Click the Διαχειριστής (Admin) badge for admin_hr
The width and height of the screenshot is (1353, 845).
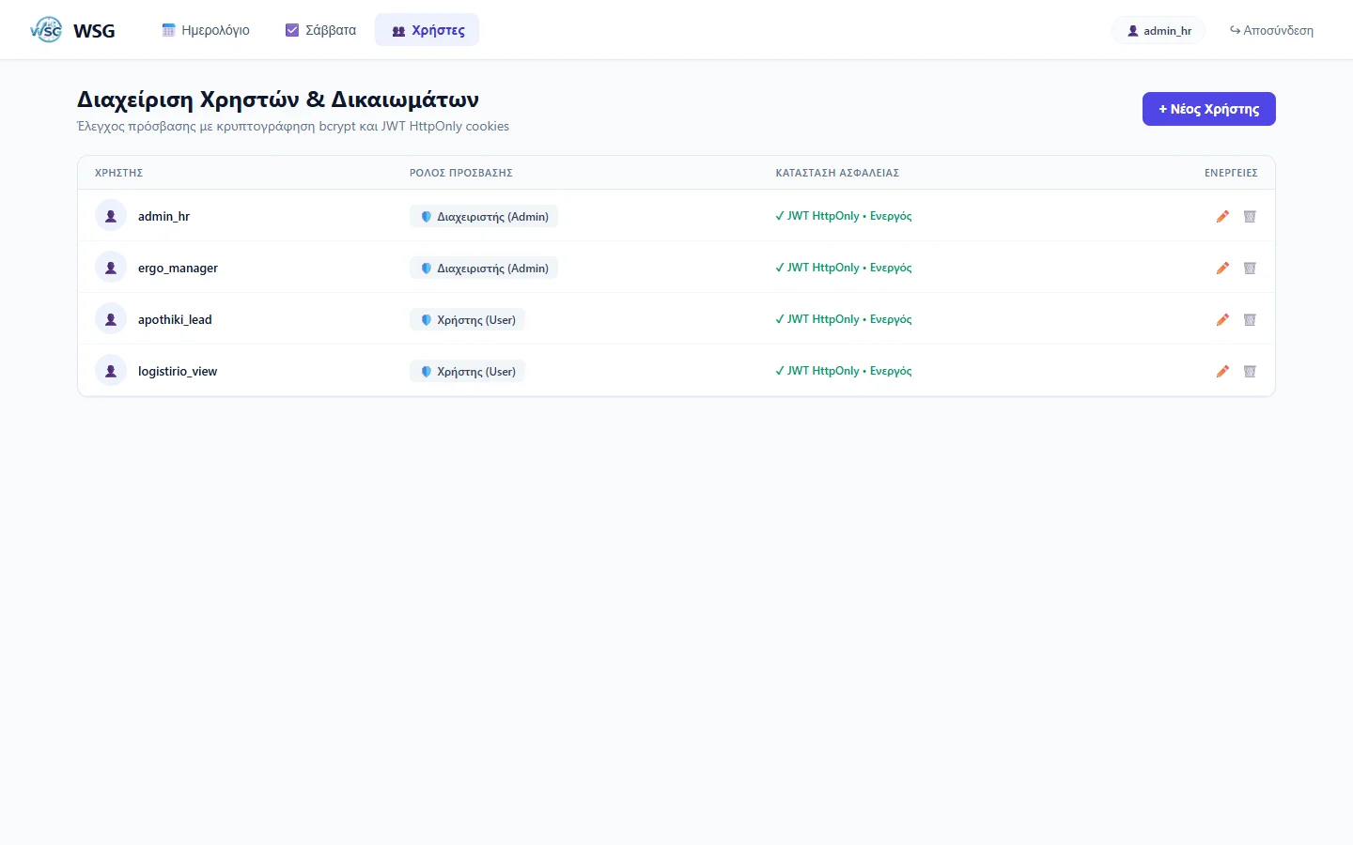click(484, 216)
